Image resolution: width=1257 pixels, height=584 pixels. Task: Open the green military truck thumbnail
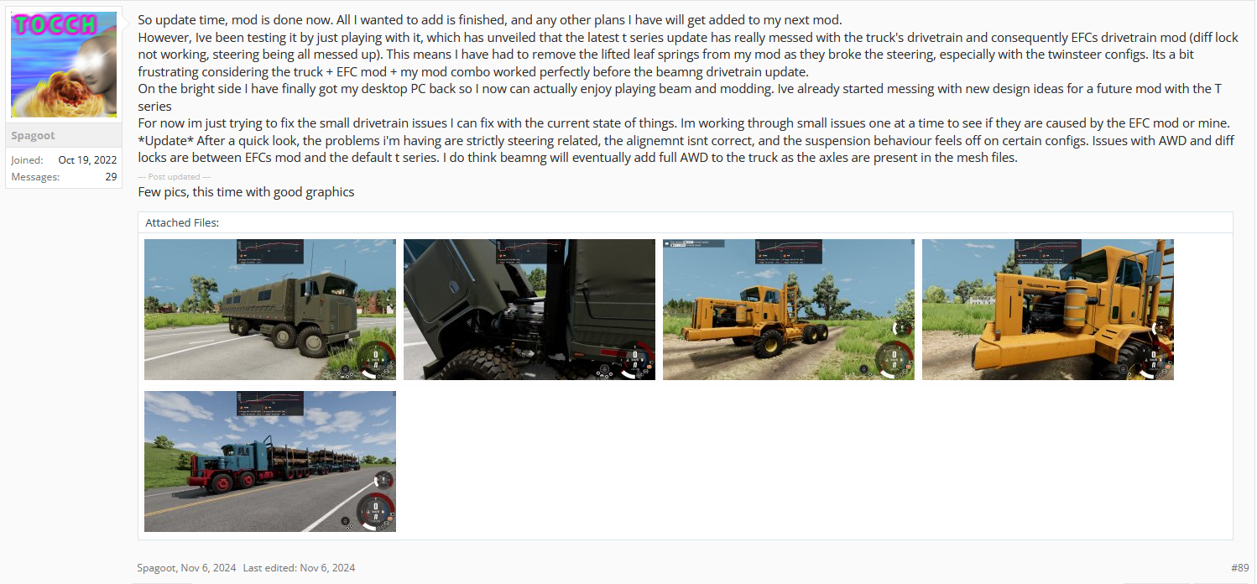tap(270, 310)
